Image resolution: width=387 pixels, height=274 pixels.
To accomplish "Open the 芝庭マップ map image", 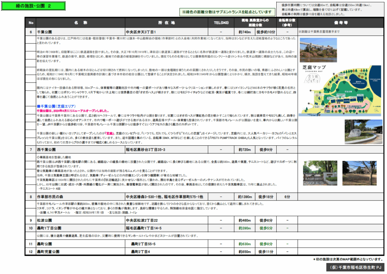I will coord(341,91).
